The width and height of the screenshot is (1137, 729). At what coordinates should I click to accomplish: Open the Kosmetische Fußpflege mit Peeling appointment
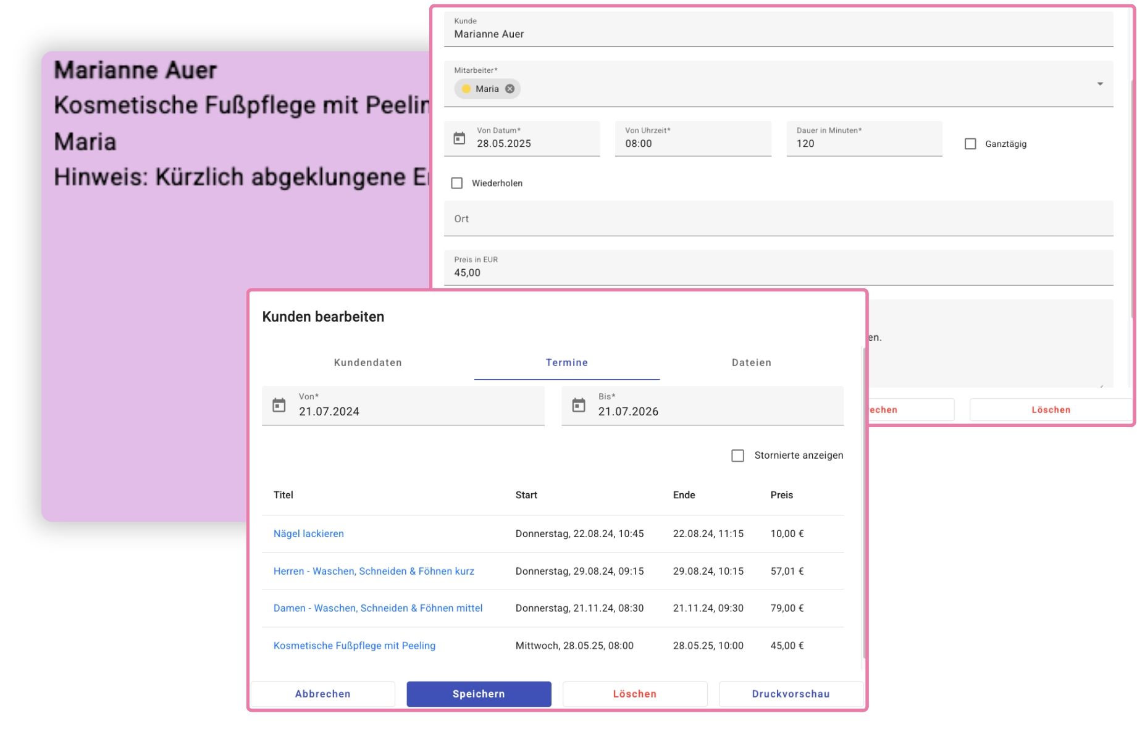pyautogui.click(x=355, y=645)
